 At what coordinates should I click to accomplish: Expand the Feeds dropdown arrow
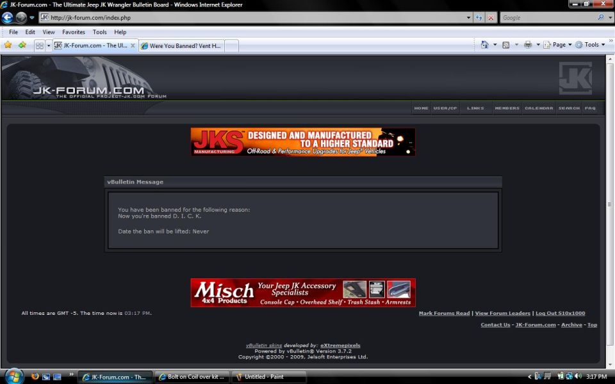click(x=516, y=45)
